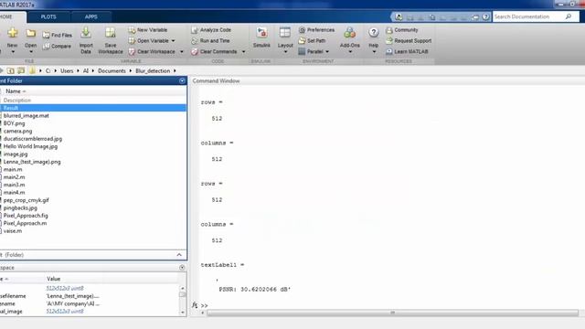Select Lenna_(test_image).png file
This screenshot has width=585, height=329.
pos(32,162)
